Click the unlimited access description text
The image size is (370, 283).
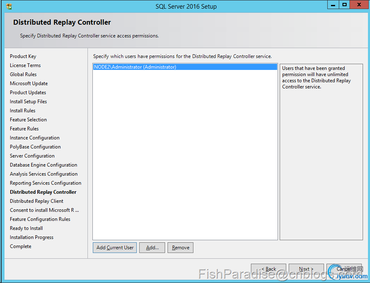pyautogui.click(x=316, y=78)
